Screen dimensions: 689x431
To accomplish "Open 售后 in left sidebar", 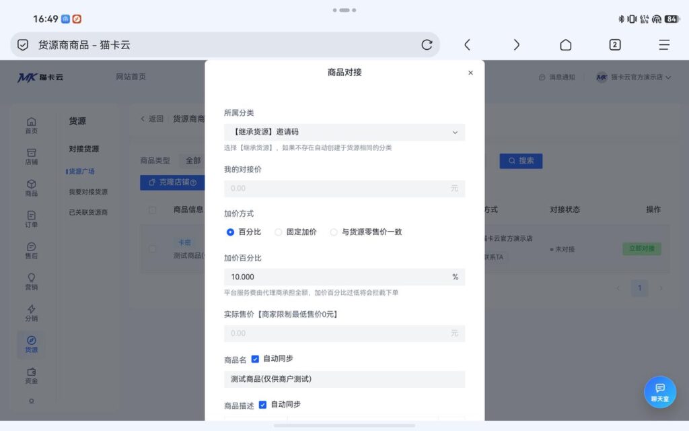I will tap(31, 251).
